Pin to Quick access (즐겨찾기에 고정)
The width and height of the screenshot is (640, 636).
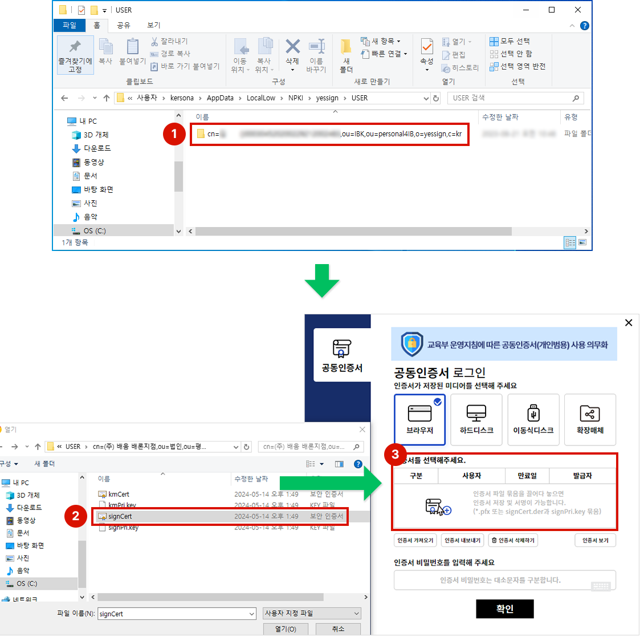75,55
